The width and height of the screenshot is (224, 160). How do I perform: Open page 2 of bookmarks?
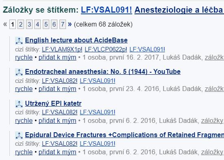(21, 24)
